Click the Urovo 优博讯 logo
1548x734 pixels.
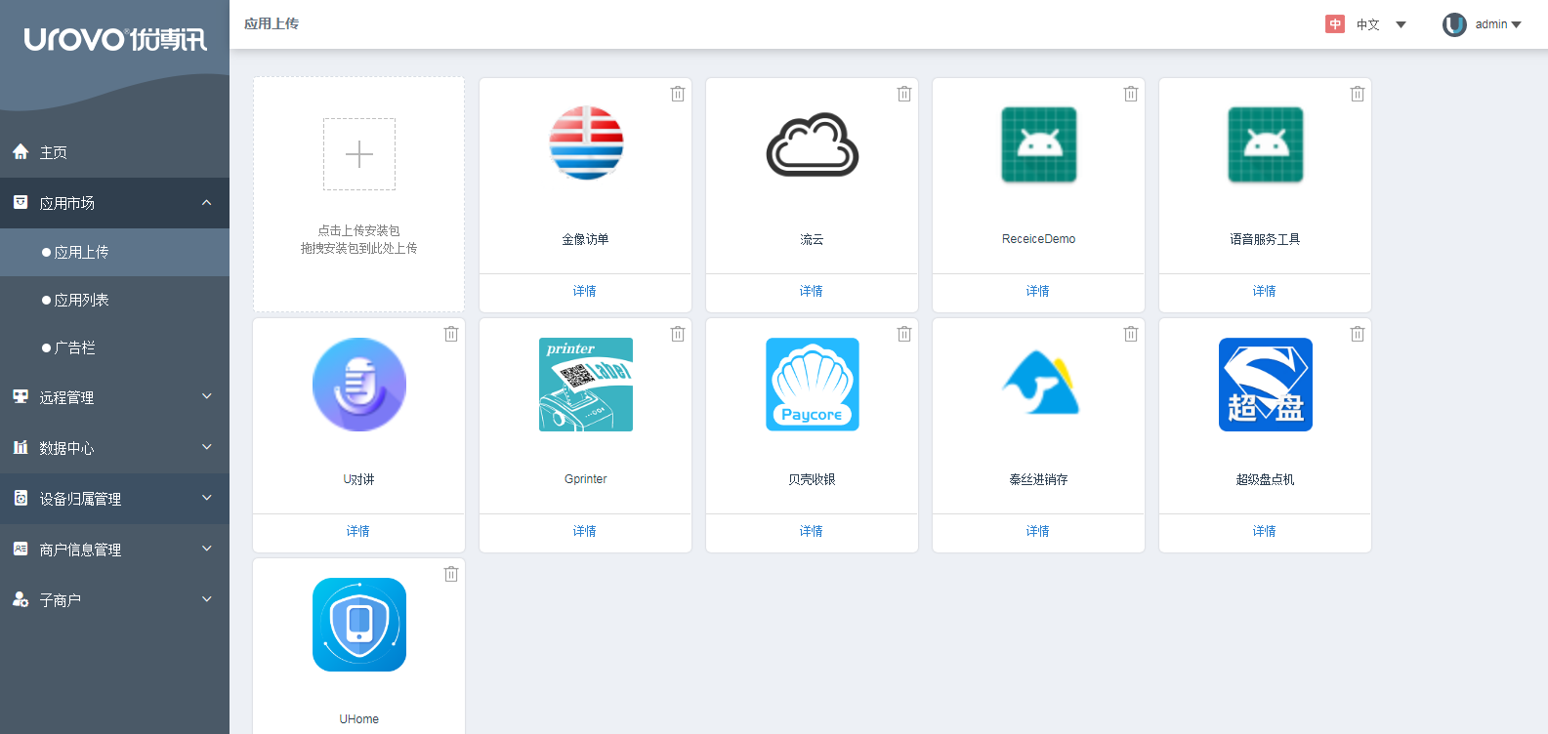coord(115,39)
